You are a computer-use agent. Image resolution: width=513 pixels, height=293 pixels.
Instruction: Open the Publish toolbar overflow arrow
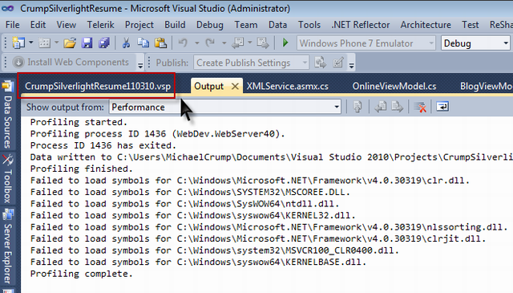(351, 65)
